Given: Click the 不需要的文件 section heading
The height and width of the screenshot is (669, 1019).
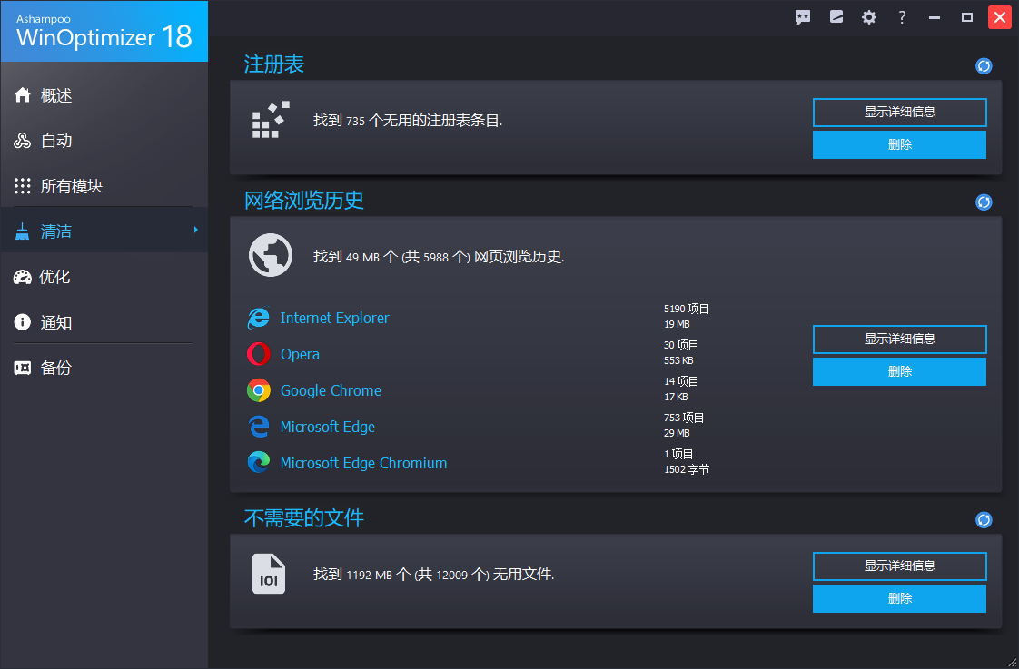Looking at the screenshot, I should click(x=303, y=517).
